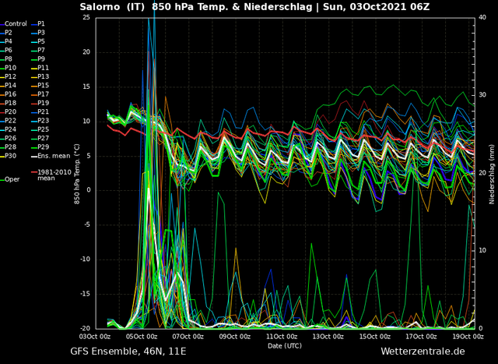Select the 1981-2010 mean legend entry

(50, 175)
